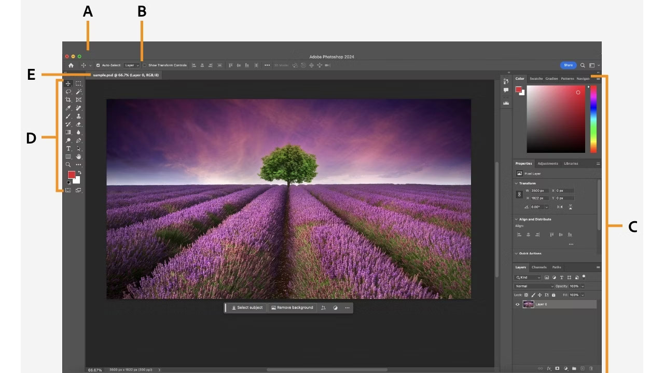The height and width of the screenshot is (373, 664).
Task: Switch to the Channels tab
Action: coord(539,267)
